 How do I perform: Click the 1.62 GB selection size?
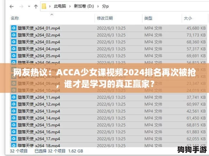[x=76, y=151]
